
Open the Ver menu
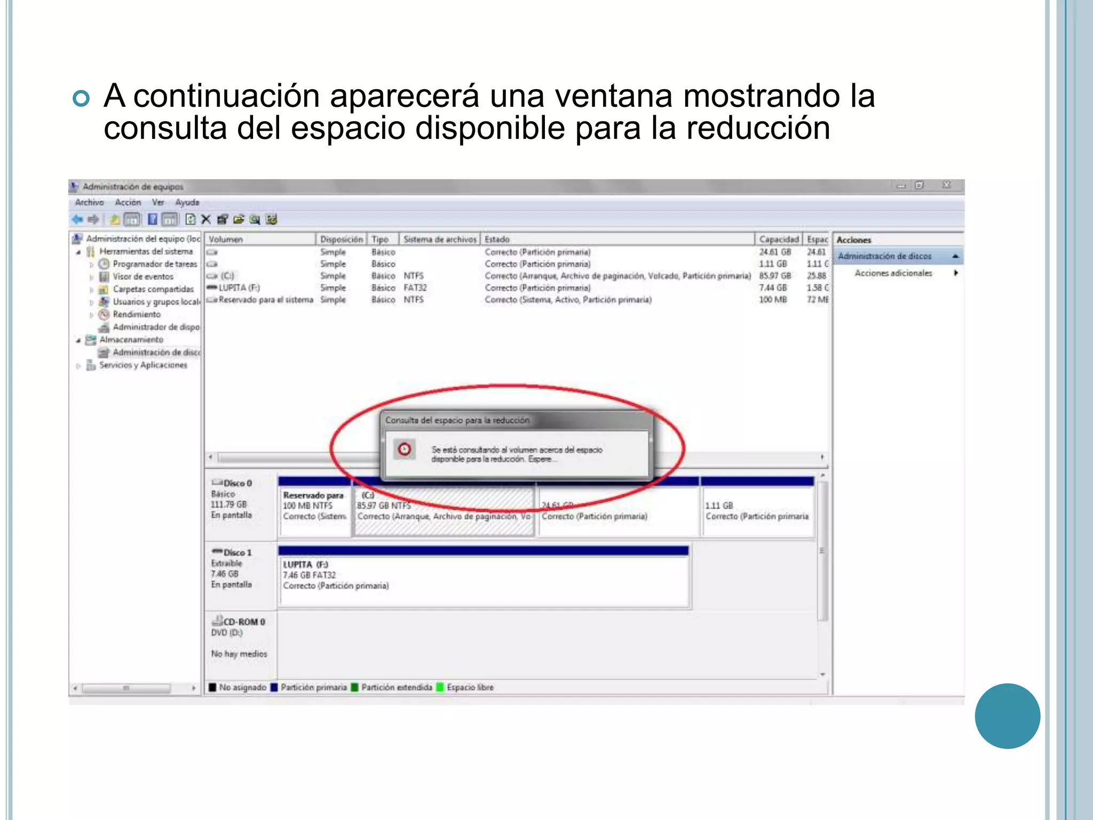[x=158, y=202]
